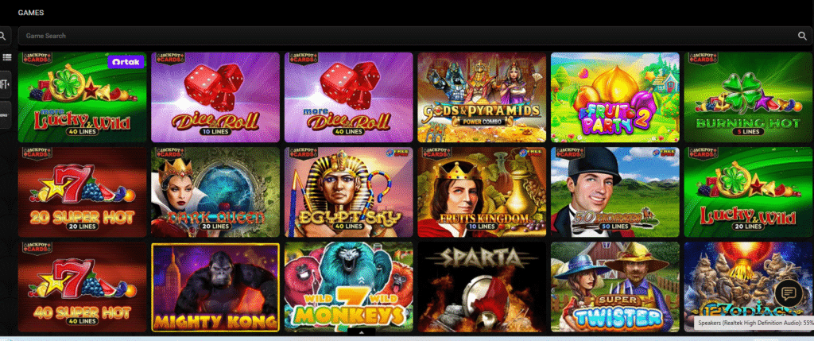Expand the bottom panel with up arrow
Viewport: 814px width, 341px height.
[360, 331]
